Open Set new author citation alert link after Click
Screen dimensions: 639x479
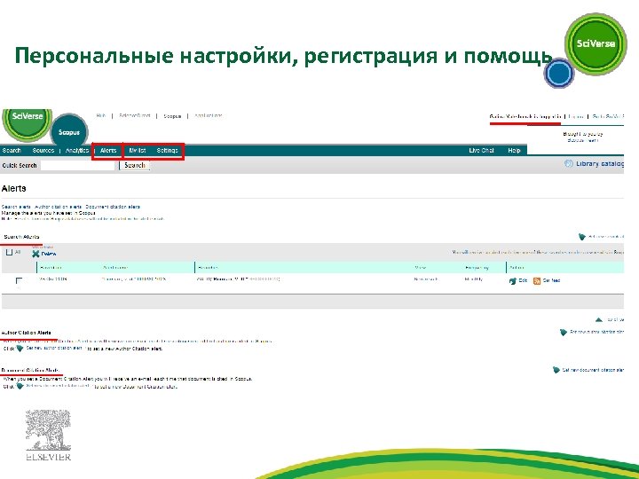tap(55, 349)
